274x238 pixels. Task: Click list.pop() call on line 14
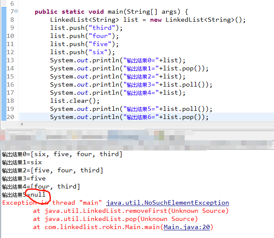pos(182,69)
